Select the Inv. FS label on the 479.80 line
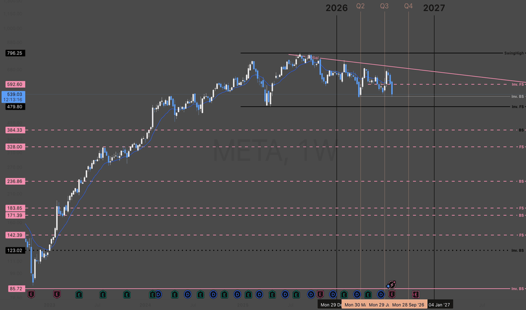 [x=518, y=107]
